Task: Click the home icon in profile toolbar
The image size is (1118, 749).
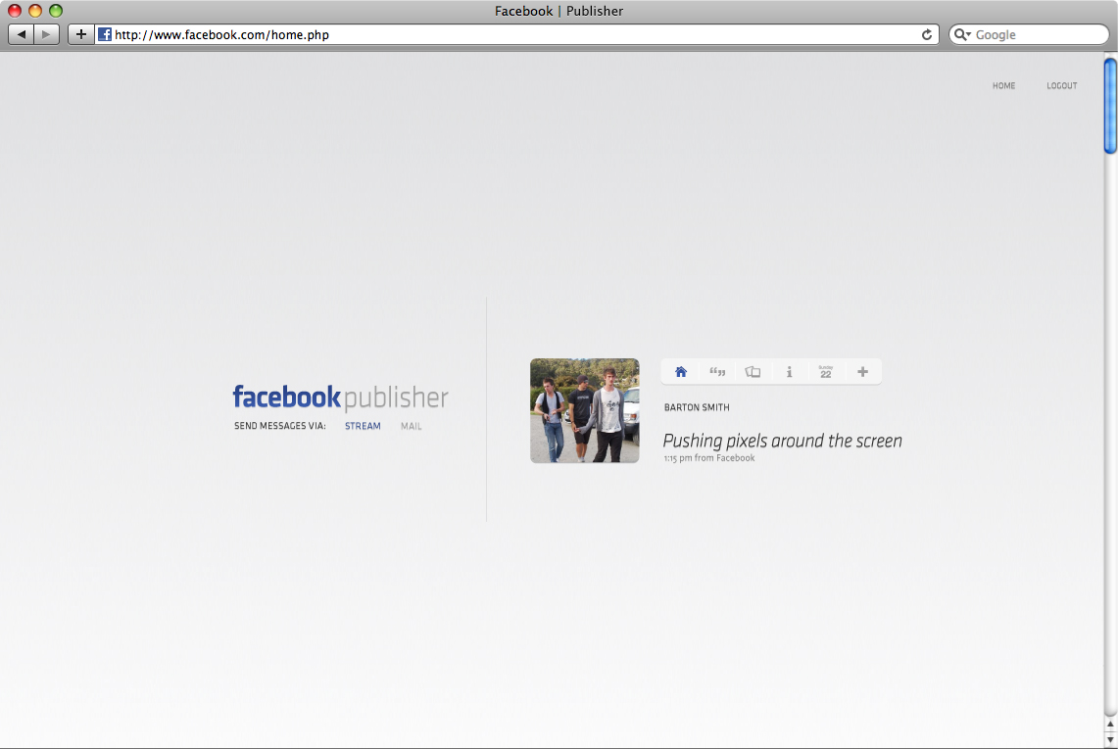Action: tap(681, 372)
